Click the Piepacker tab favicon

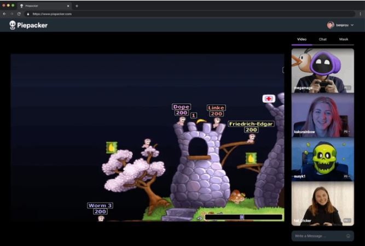point(22,6)
